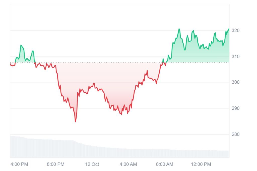Click the 4:00 PM time axis label
Screen dimensions: 257x171
click(19, 164)
